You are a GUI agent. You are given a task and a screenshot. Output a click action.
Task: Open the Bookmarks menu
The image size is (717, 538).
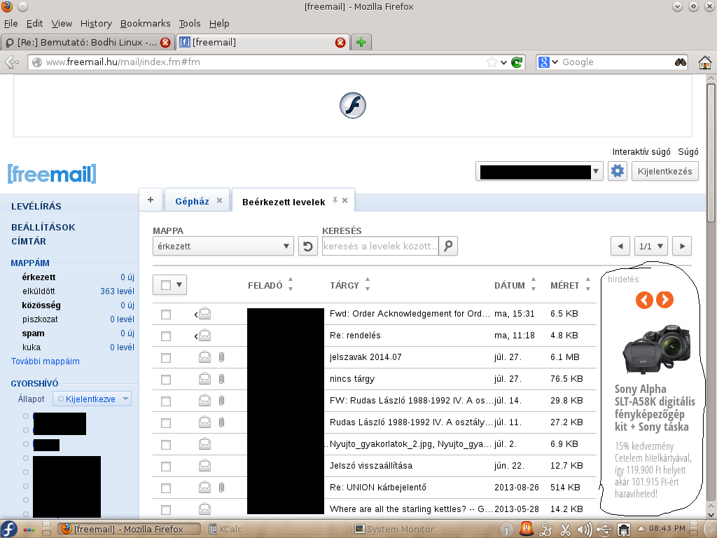click(145, 23)
